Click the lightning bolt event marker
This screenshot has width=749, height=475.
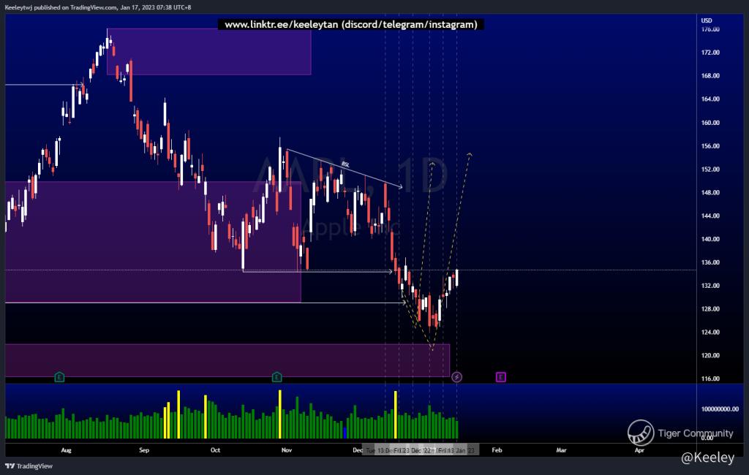[x=456, y=377]
